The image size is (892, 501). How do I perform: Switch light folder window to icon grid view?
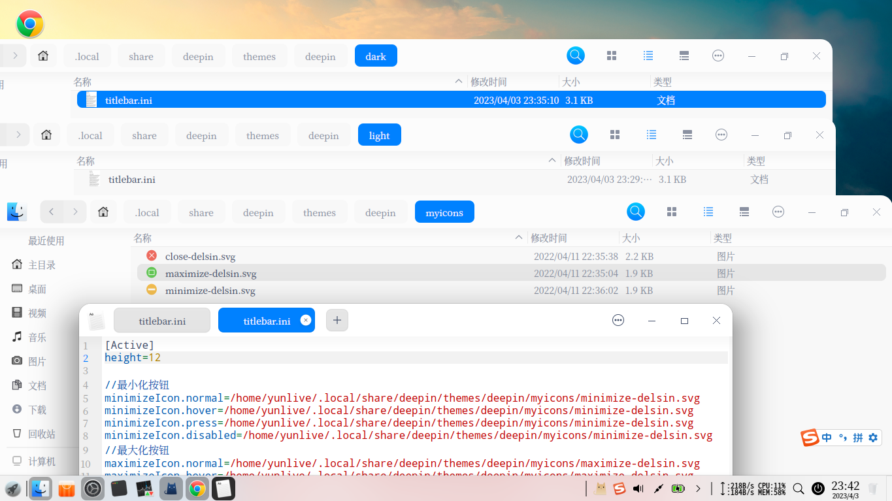[615, 135]
